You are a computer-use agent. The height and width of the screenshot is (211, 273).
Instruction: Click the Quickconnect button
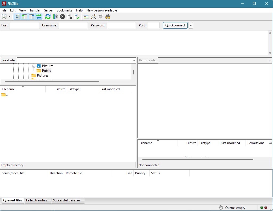click(x=175, y=25)
